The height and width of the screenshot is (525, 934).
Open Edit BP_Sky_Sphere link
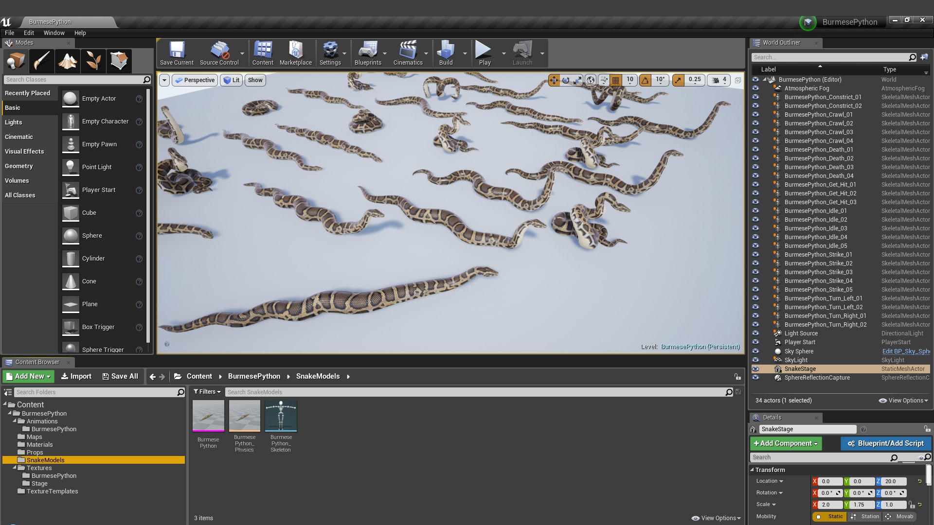(x=906, y=351)
